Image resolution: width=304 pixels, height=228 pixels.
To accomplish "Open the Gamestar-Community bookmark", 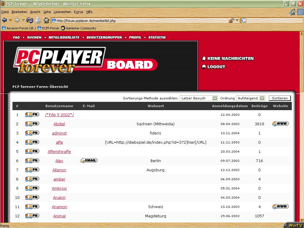I will point(78,28).
